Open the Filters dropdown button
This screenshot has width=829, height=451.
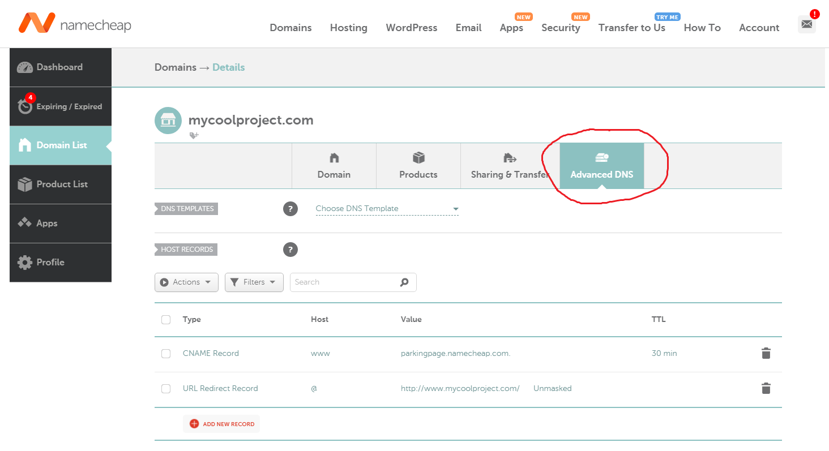click(254, 282)
